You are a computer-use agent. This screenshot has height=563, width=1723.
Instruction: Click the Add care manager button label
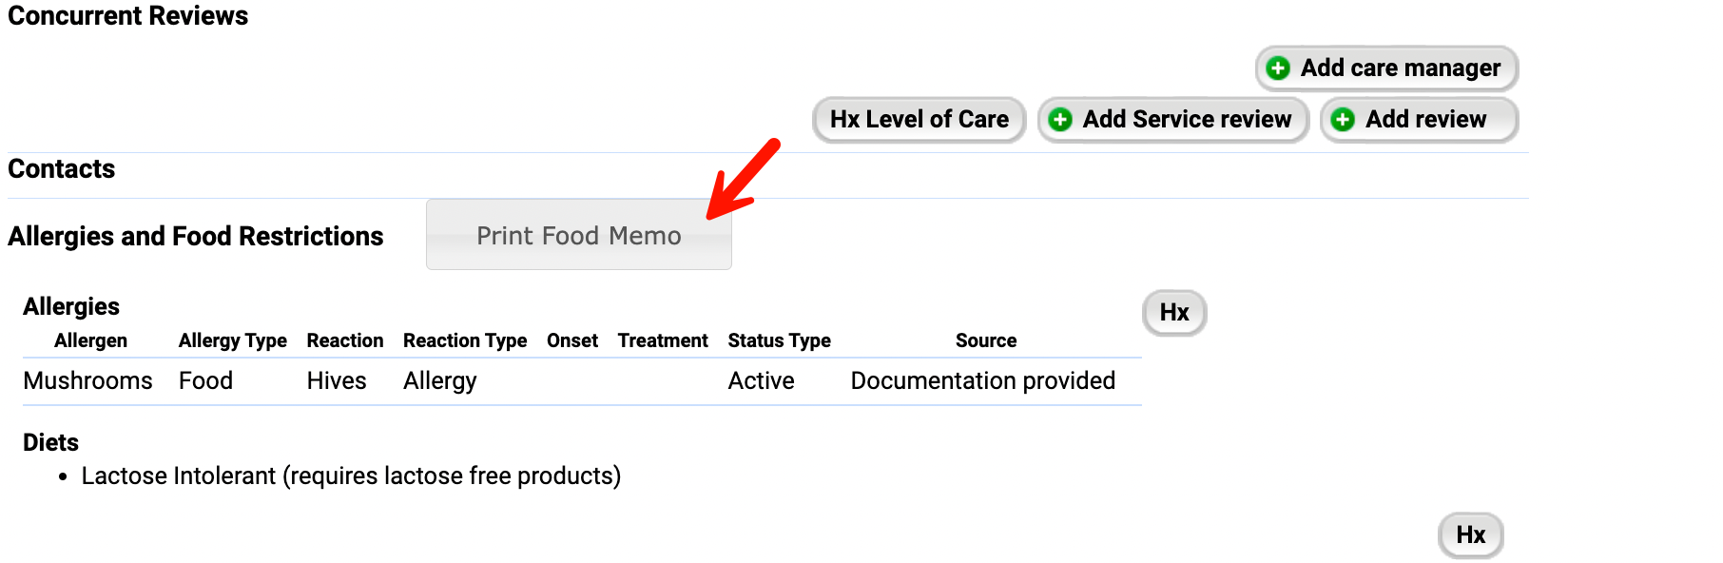1401,68
